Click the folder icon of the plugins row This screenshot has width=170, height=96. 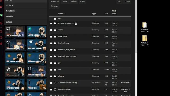coord(55,76)
